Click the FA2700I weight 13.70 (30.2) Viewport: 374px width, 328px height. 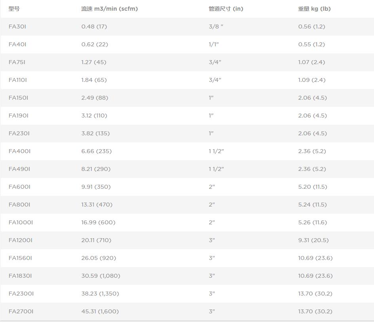pos(315,311)
